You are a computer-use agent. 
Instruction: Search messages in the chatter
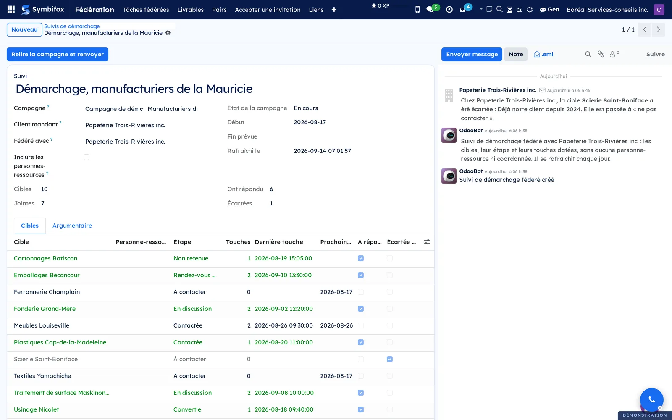pyautogui.click(x=588, y=54)
